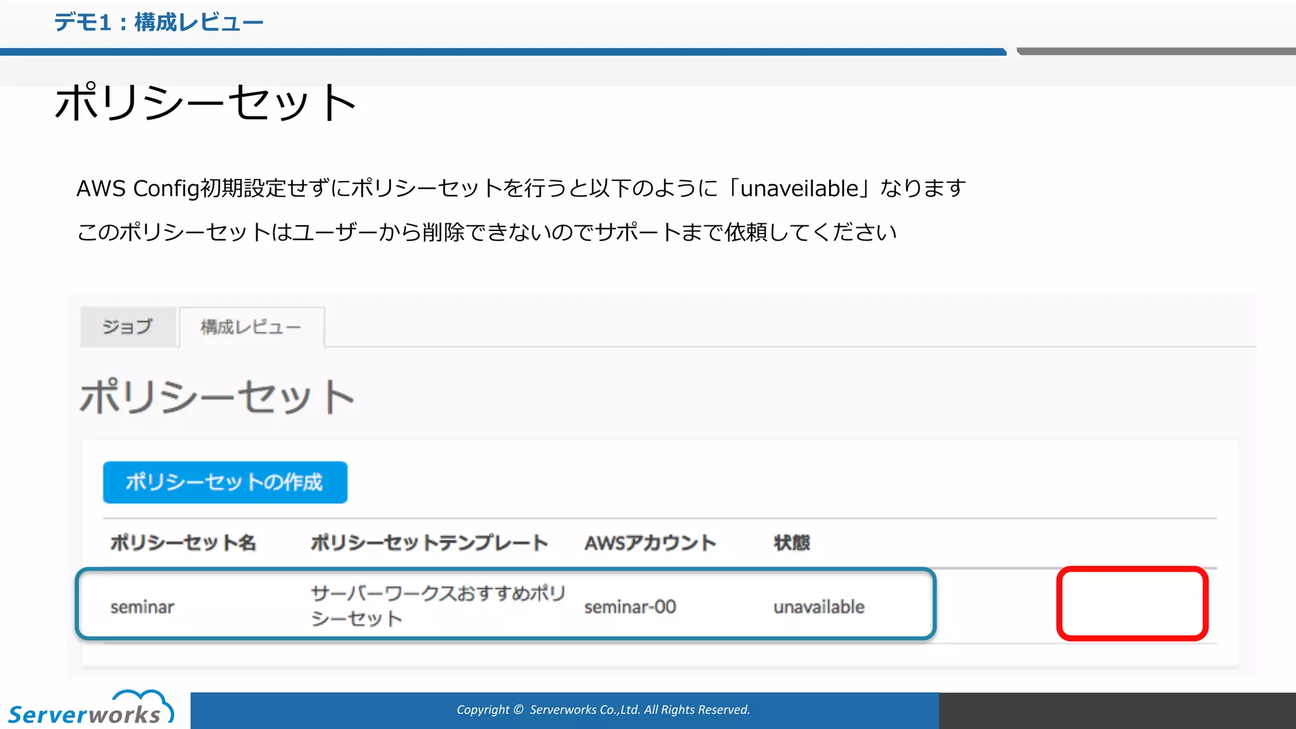This screenshot has height=729, width=1296.
Task: Click the デモ1：構成レビュー slide title
Action: click(158, 22)
